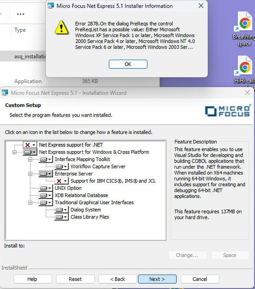
Task: Select 'XDB Relational Database' feature text
Action: [81, 195]
